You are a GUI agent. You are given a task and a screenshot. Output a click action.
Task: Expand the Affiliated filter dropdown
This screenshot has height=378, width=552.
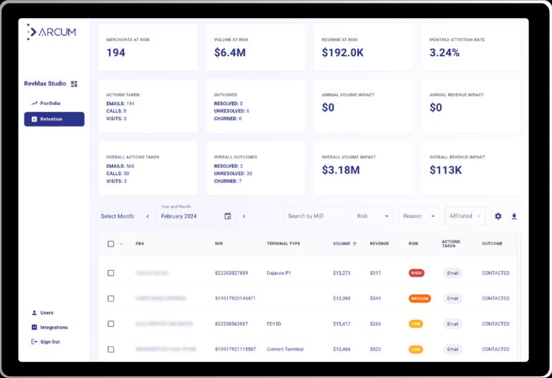click(465, 216)
